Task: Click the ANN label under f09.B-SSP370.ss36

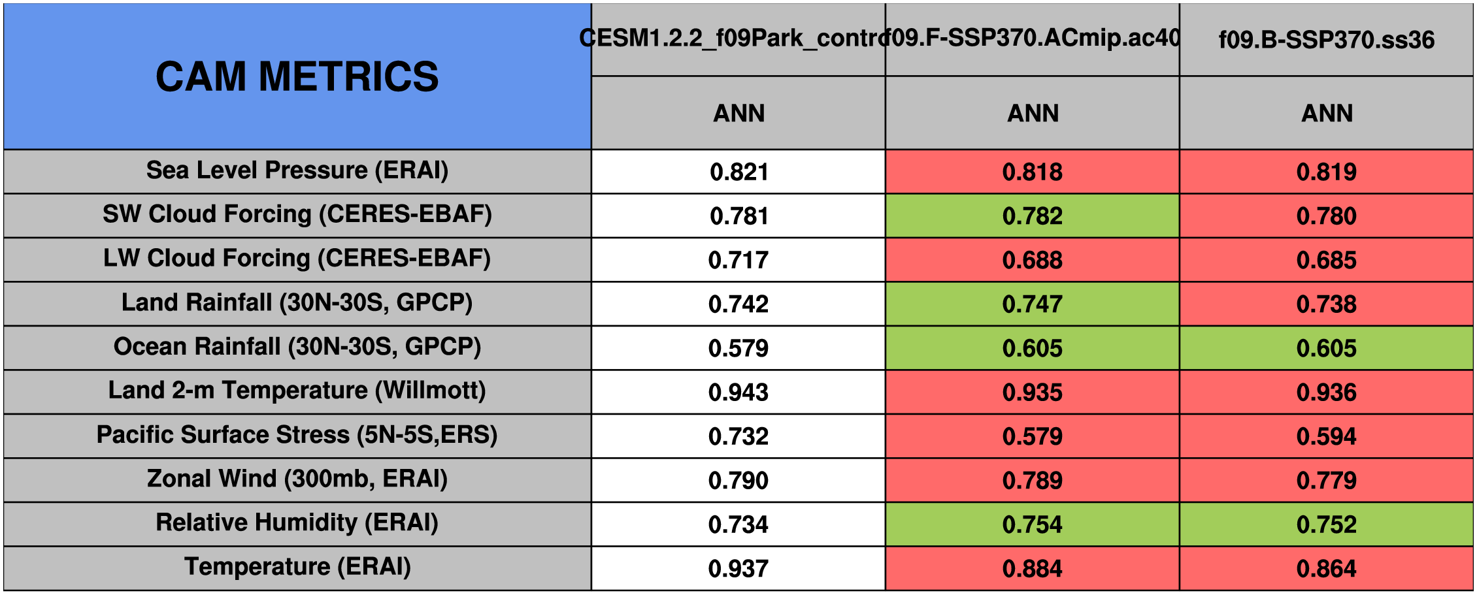Action: click(x=1326, y=114)
